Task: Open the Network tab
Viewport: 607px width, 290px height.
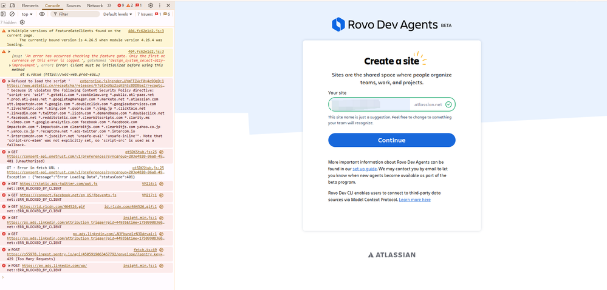Action: pyautogui.click(x=95, y=5)
